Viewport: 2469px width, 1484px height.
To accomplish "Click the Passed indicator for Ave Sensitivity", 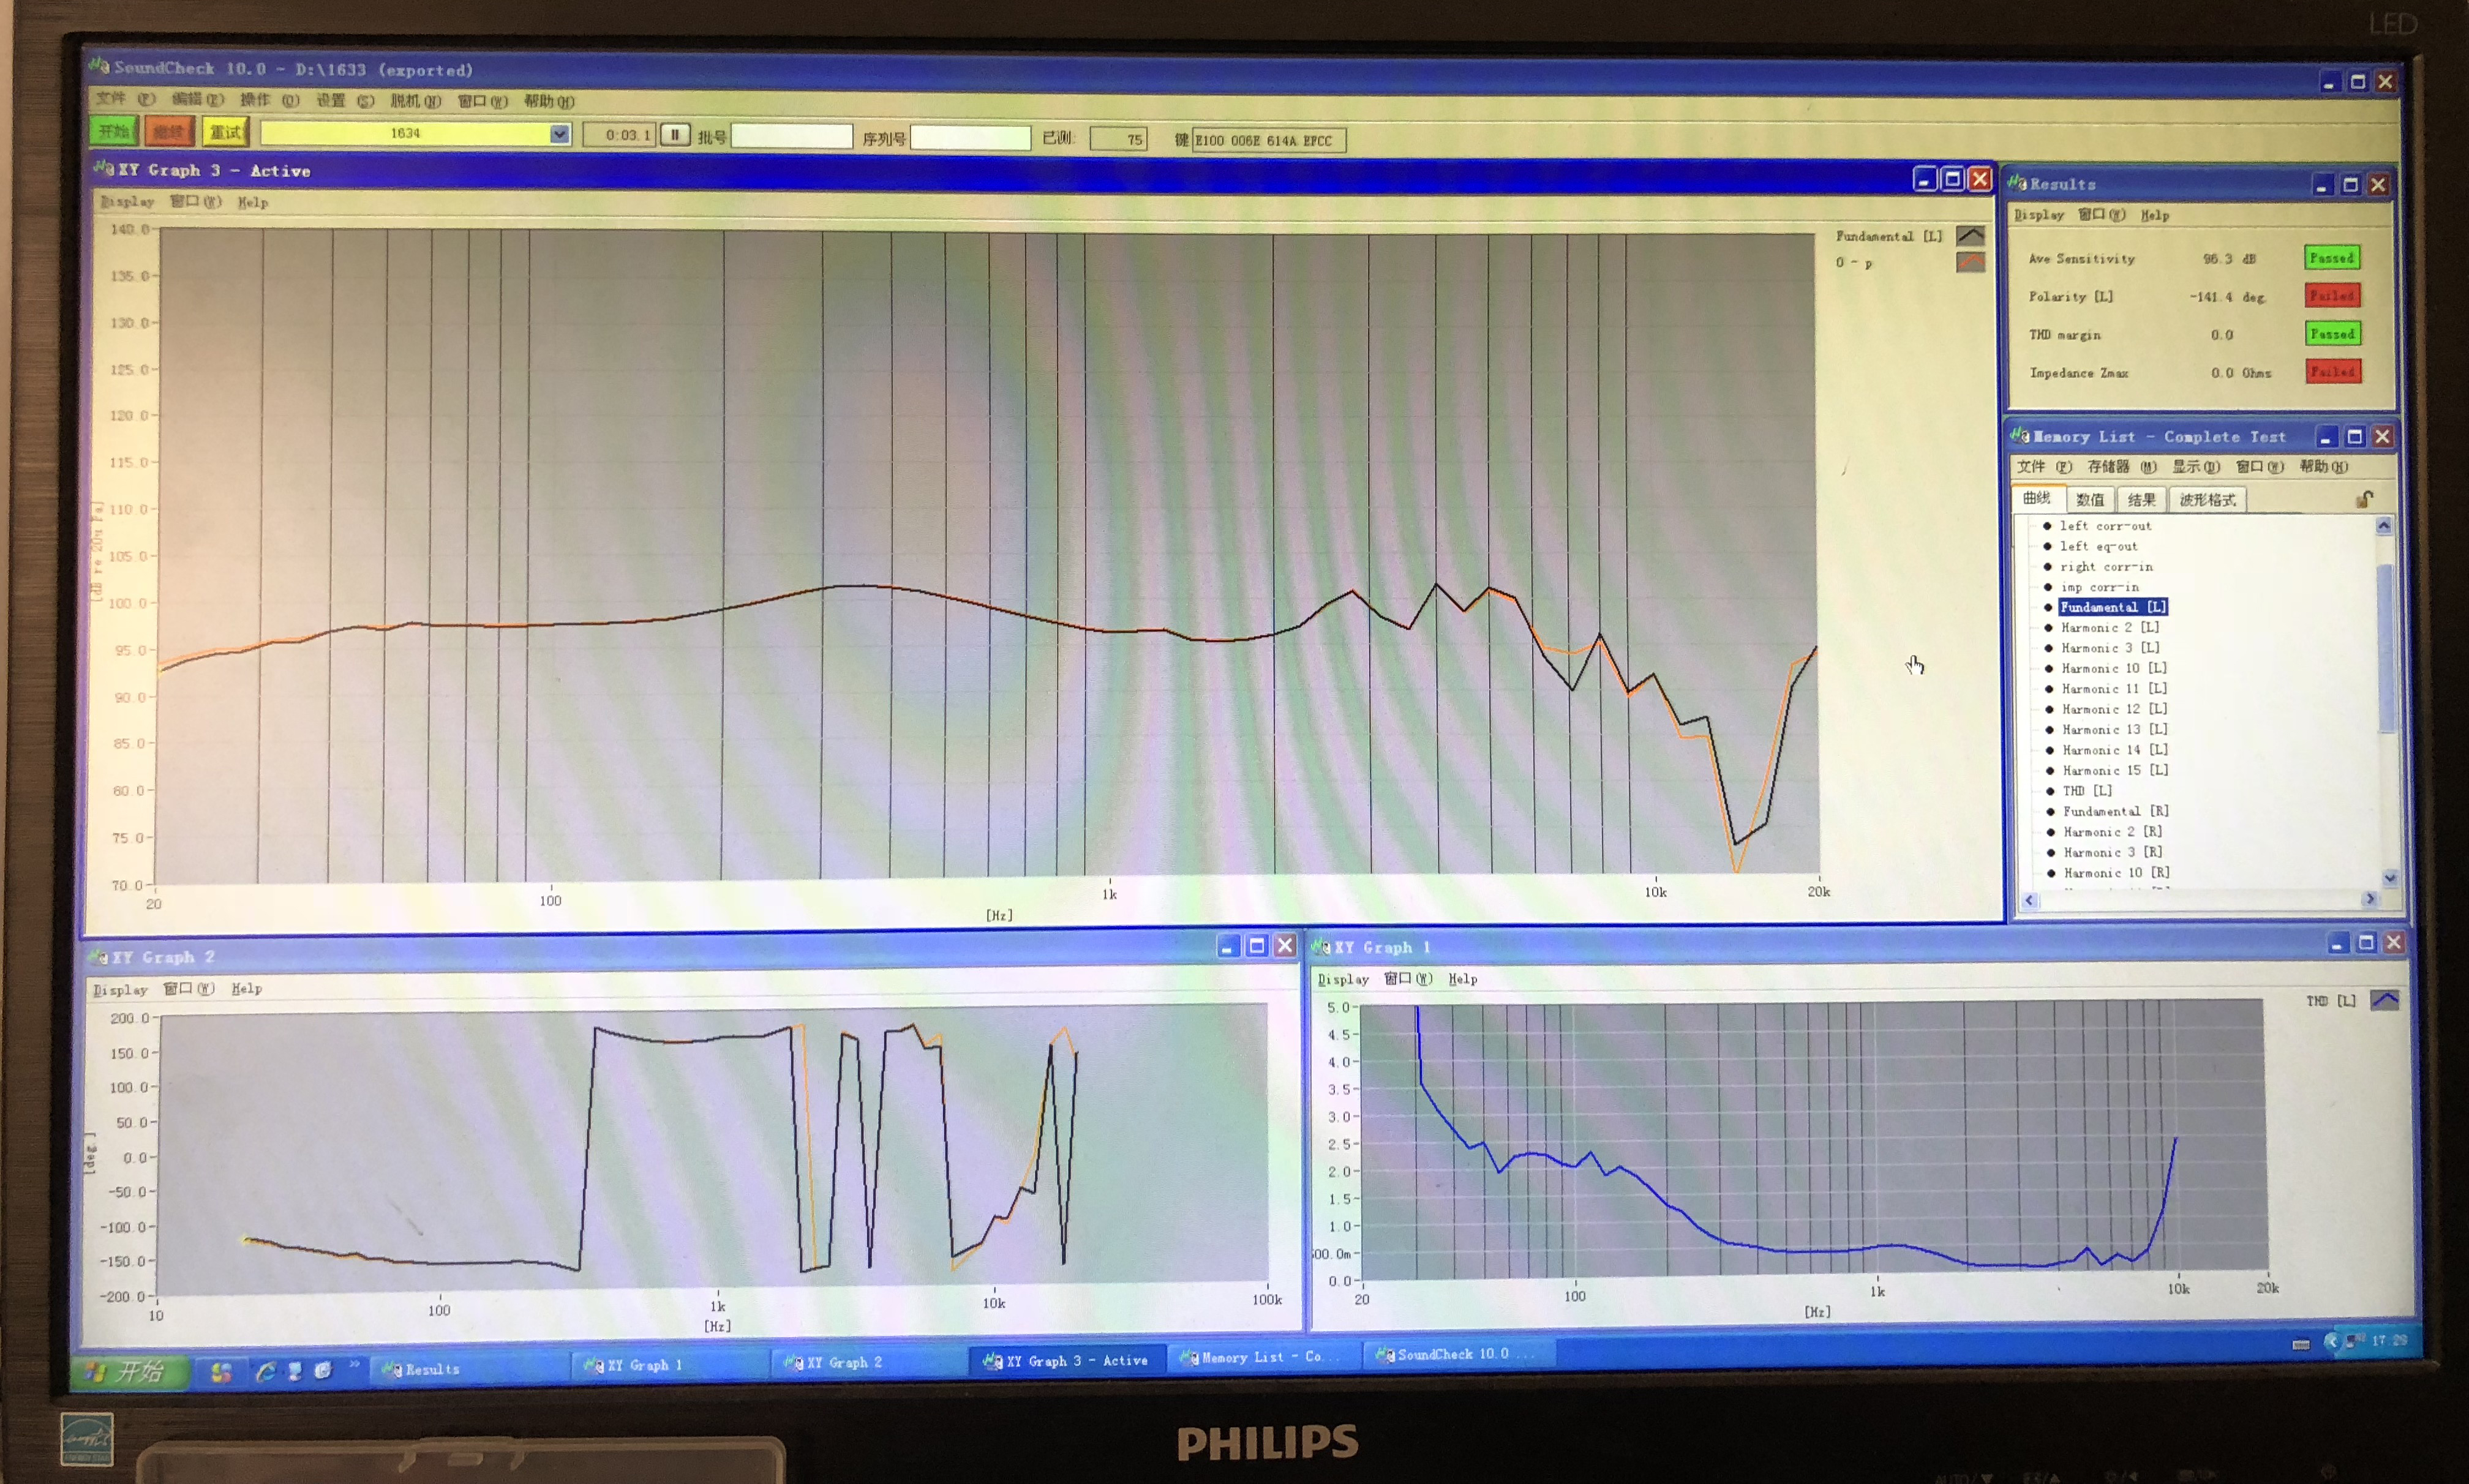I will (2331, 258).
